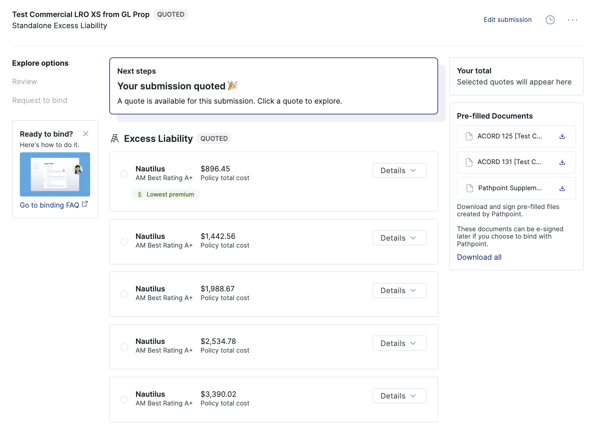Click the Excess Liability ladder icon
Screen dimensions: 593x434
coord(115,139)
